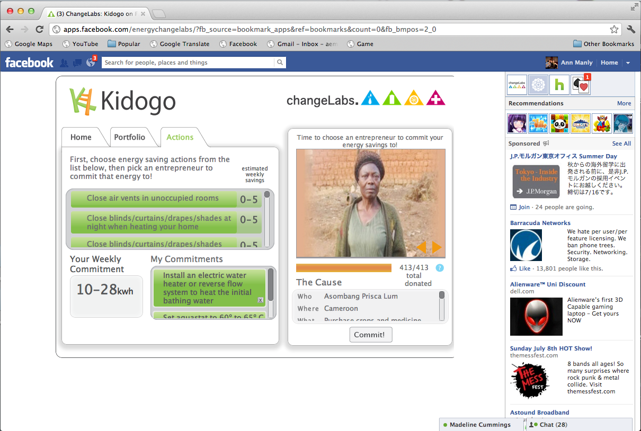Click the search magnifier button

click(280, 62)
